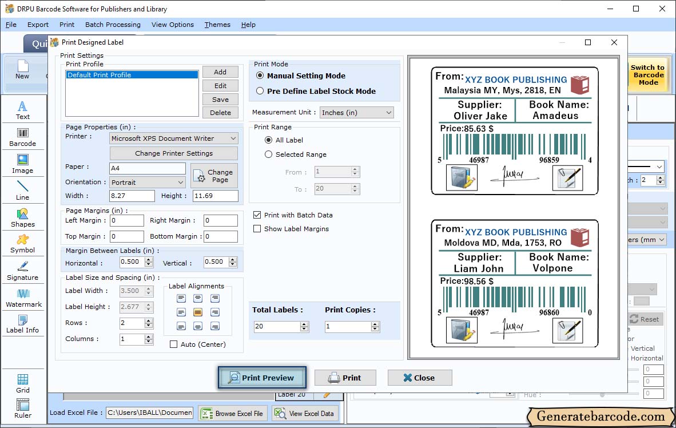Click Change Printer Settings button
Image resolution: width=676 pixels, height=428 pixels.
174,153
